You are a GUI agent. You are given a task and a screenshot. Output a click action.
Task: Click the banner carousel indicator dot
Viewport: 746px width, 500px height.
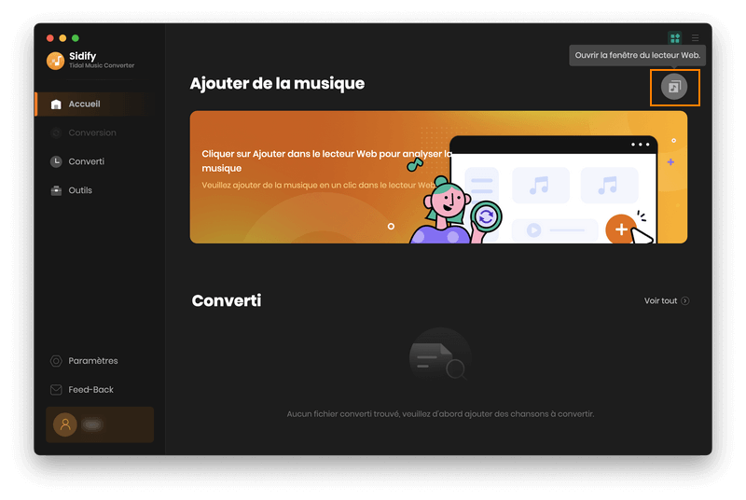pyautogui.click(x=391, y=226)
